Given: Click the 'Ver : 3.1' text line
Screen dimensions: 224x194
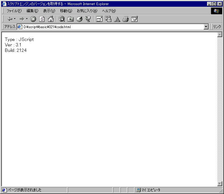Looking at the screenshot, I should pyautogui.click(x=13, y=45).
